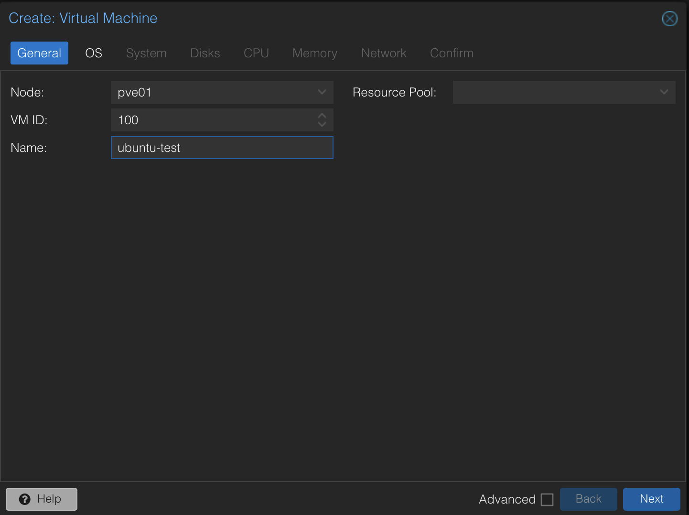Switch to the Network tab
The image size is (689, 515).
(384, 53)
